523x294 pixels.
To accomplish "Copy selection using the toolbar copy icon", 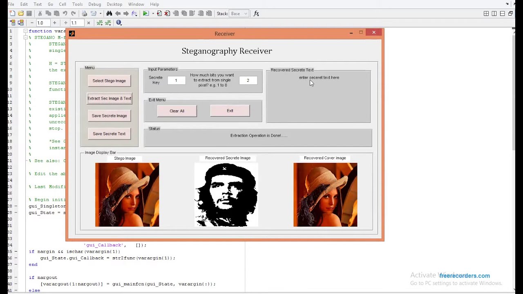I will (x=48, y=13).
